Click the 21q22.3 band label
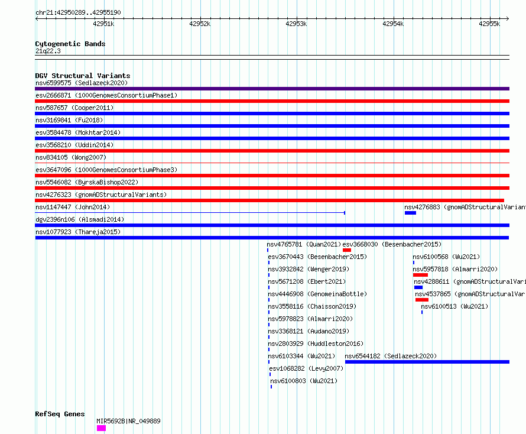526x434 pixels. click(x=48, y=51)
